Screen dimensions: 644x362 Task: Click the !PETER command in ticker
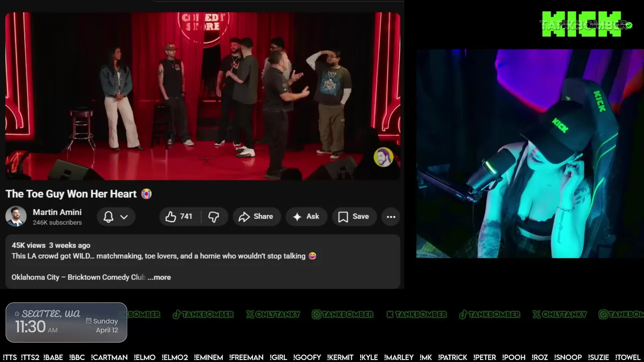coord(485,357)
